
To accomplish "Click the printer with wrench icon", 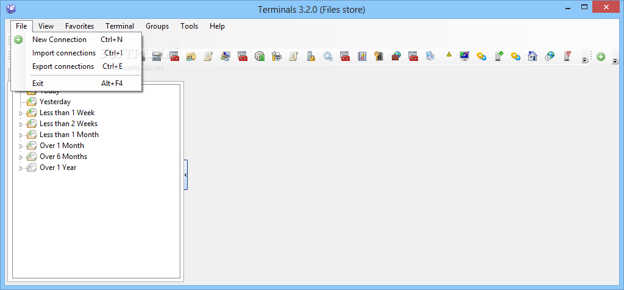I will coord(277,56).
